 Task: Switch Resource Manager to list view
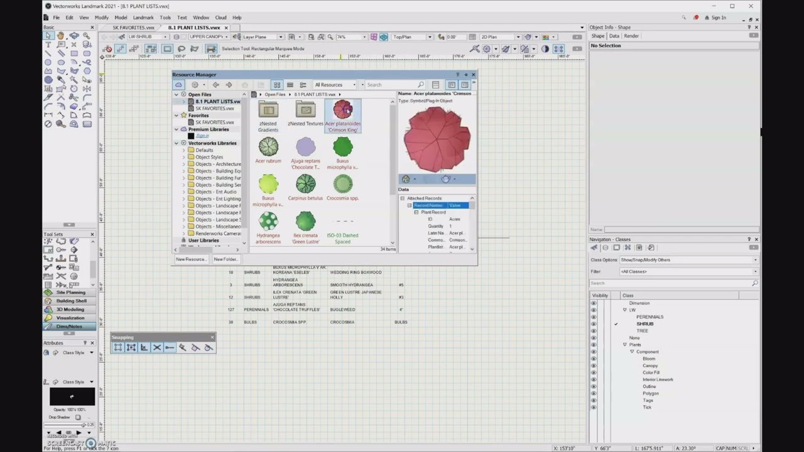(290, 85)
